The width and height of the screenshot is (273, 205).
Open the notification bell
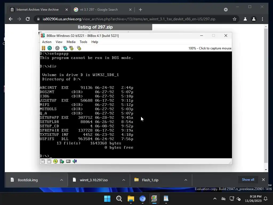(266, 199)
